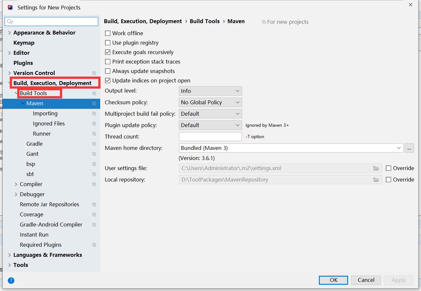
Task: Open the Checksum policy dropdown
Action: pos(210,102)
